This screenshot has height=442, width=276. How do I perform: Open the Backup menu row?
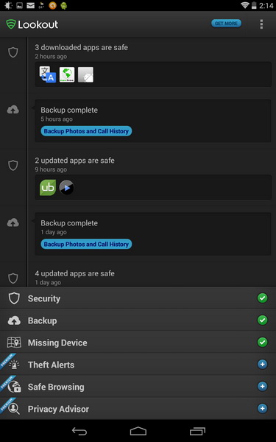click(x=138, y=320)
